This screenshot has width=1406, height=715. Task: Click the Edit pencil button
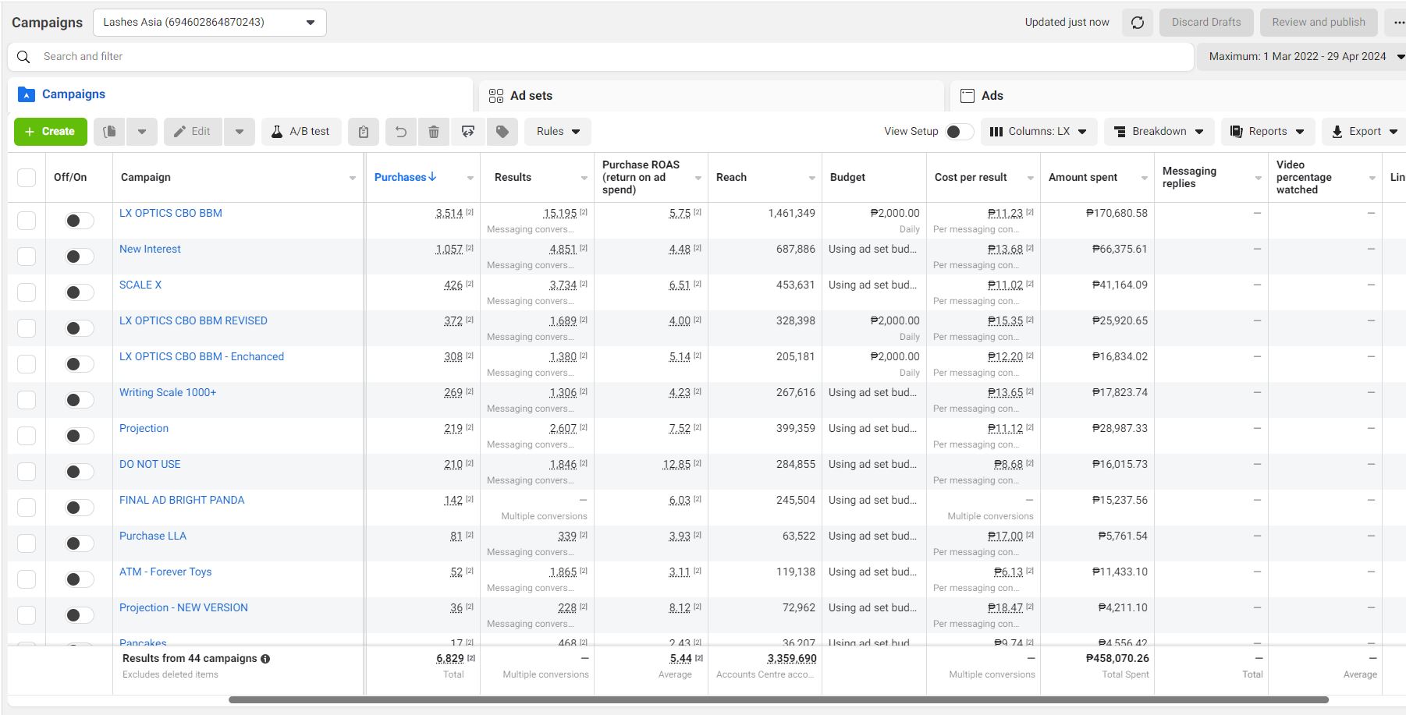193,132
